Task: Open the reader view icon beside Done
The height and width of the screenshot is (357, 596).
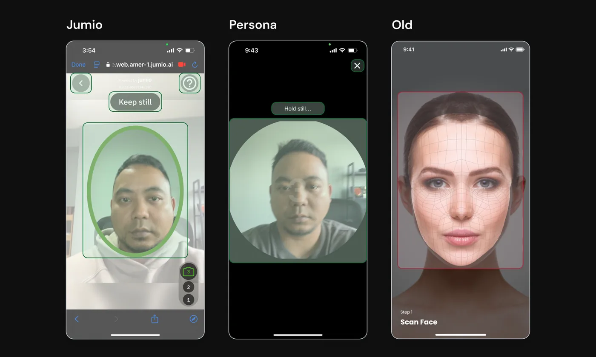Action: point(97,65)
